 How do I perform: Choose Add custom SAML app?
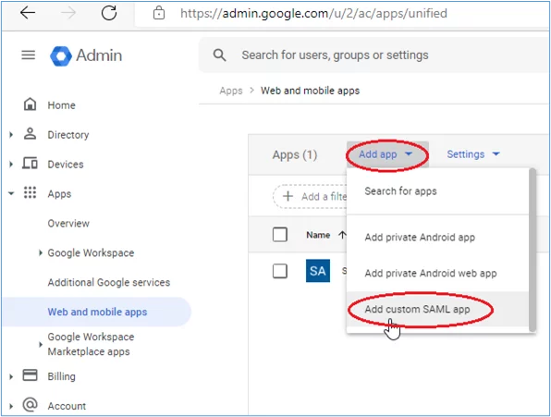coord(437,309)
